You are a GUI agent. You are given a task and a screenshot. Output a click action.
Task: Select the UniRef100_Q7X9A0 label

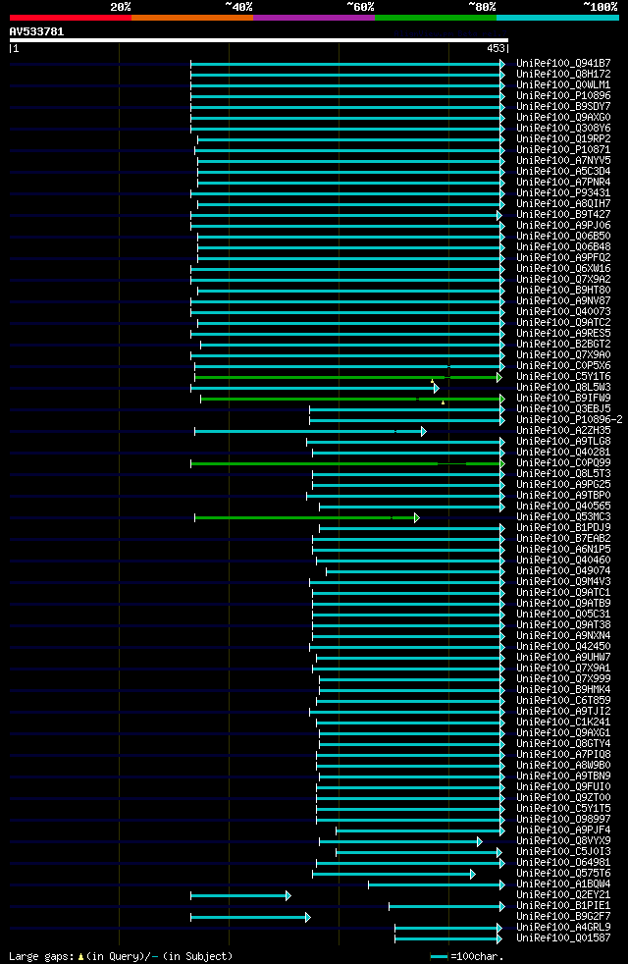(563, 354)
